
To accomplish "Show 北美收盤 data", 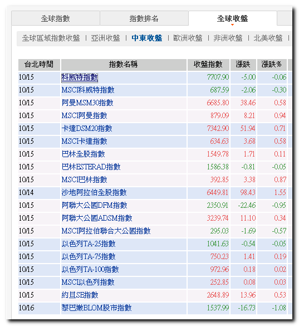I will pyautogui.click(x=268, y=38).
